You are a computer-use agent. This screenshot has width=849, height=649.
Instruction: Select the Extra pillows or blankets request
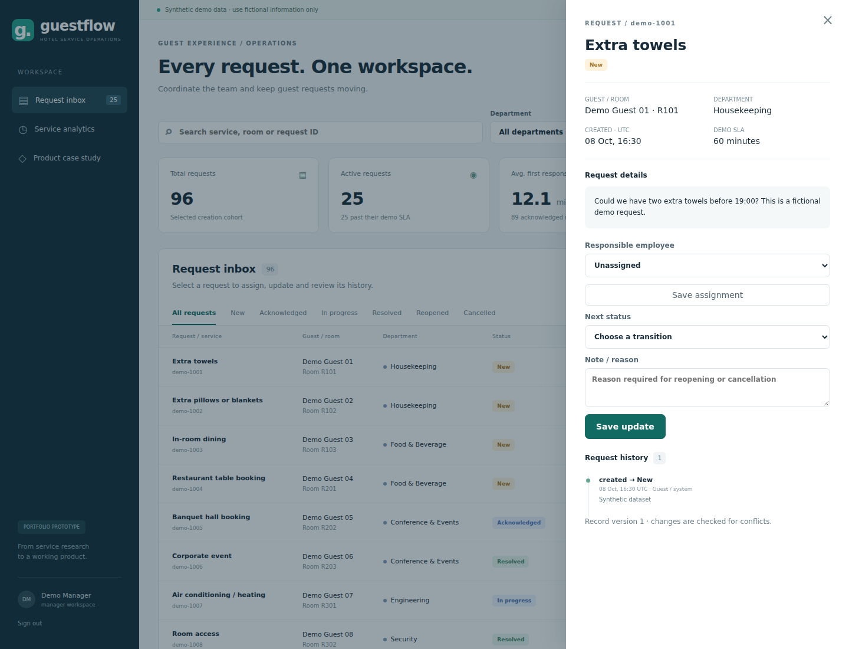pos(362,406)
